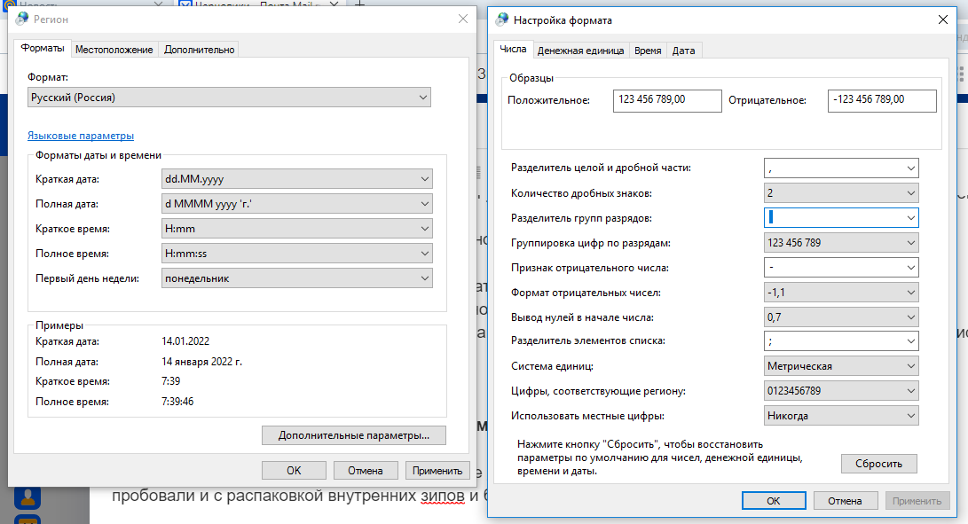The image size is (968, 524).
Task: Click the globe icon in Регион title bar
Action: point(22,19)
